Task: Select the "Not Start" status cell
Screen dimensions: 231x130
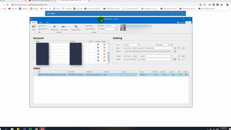Action: point(145,75)
